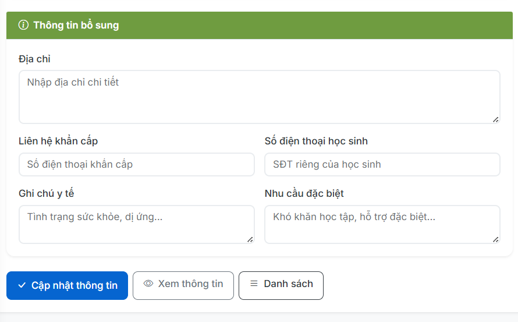Click the resize handle of Nhu cầu đặc biệt box
This screenshot has width=518, height=322.
coord(495,239)
